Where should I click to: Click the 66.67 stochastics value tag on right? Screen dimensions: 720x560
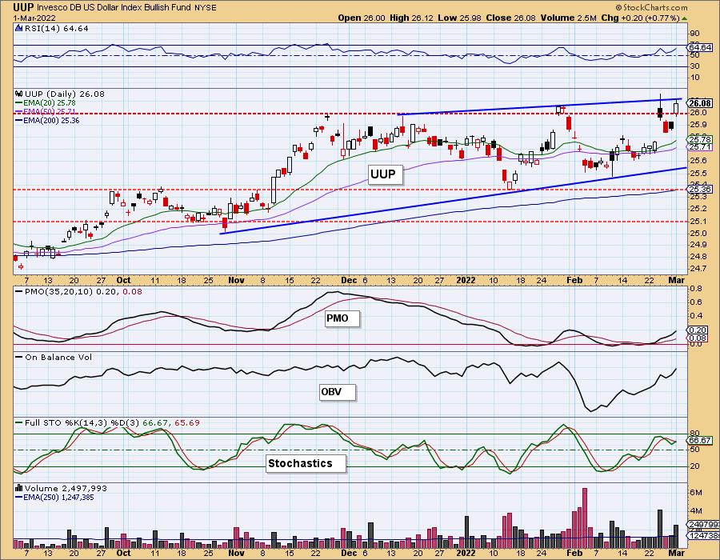pos(701,440)
